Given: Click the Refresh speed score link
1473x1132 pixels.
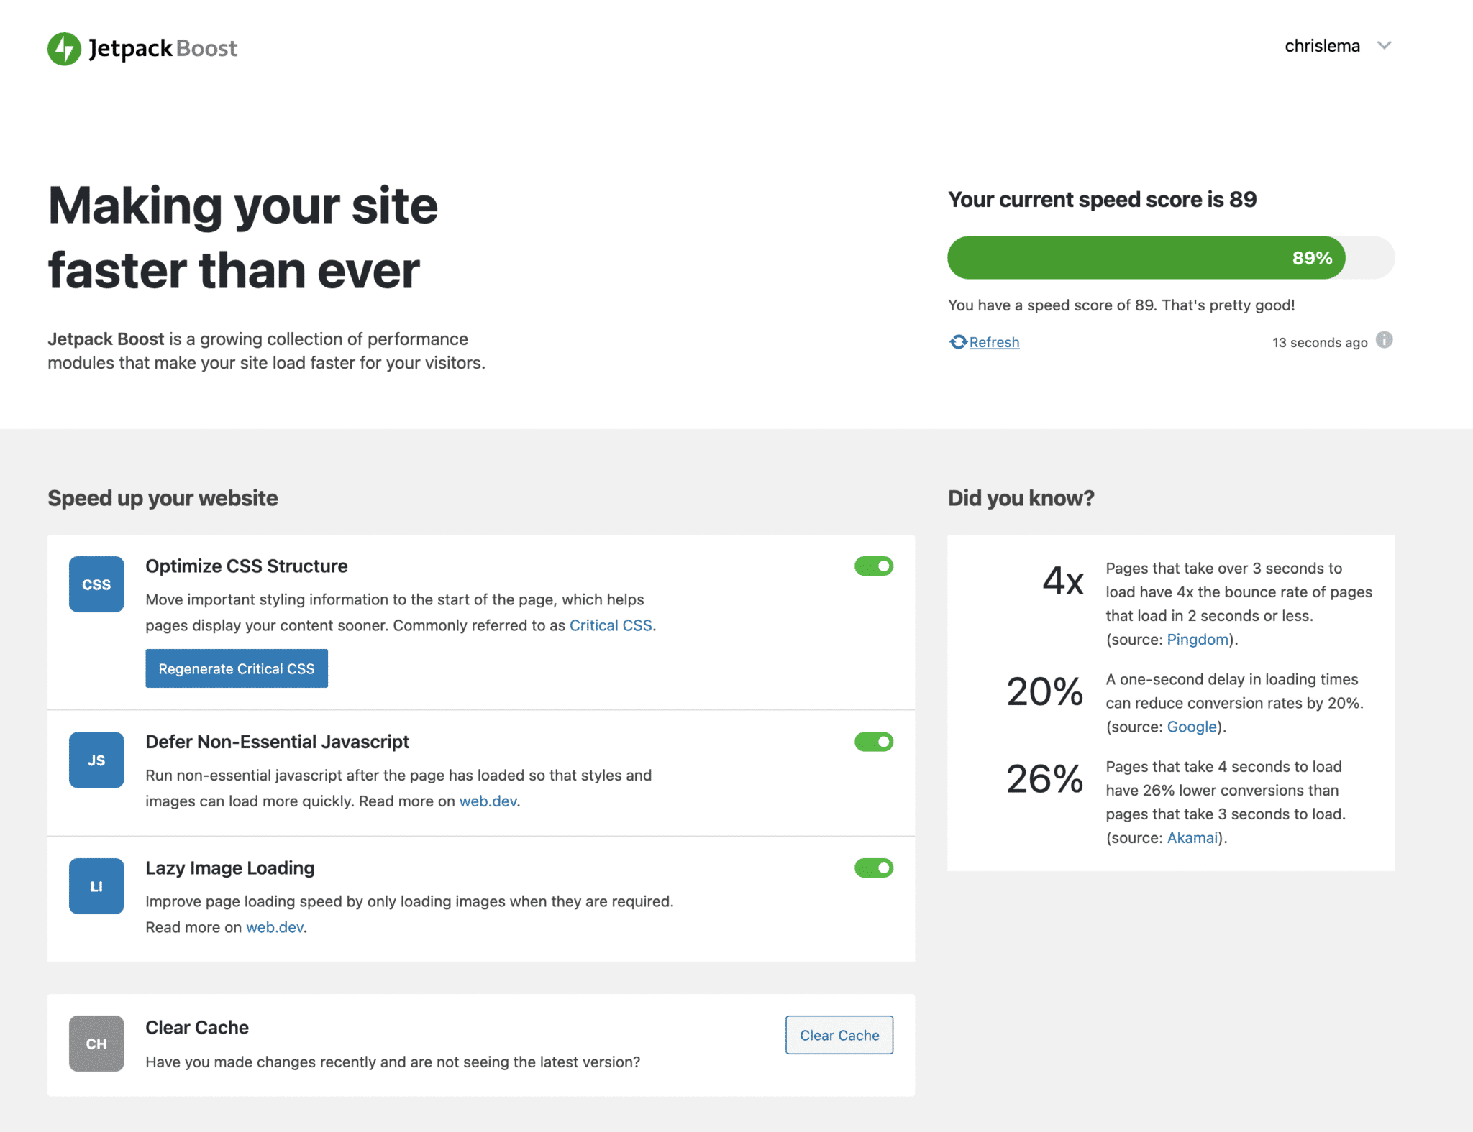Looking at the screenshot, I should click(x=994, y=343).
